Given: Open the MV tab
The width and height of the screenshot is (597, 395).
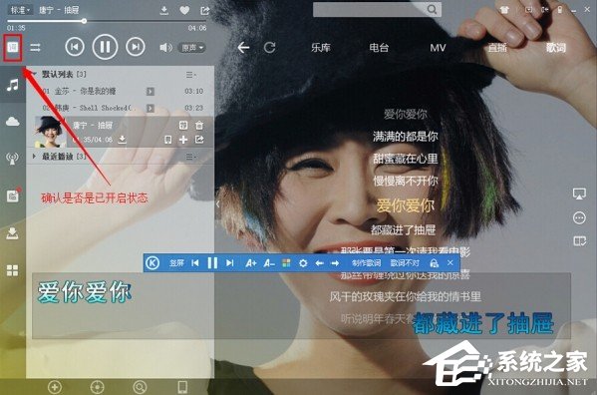Looking at the screenshot, I should click(x=438, y=48).
